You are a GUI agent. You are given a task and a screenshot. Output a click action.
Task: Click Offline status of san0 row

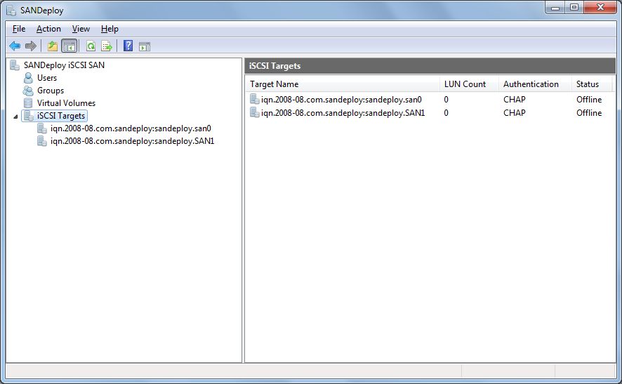(589, 100)
